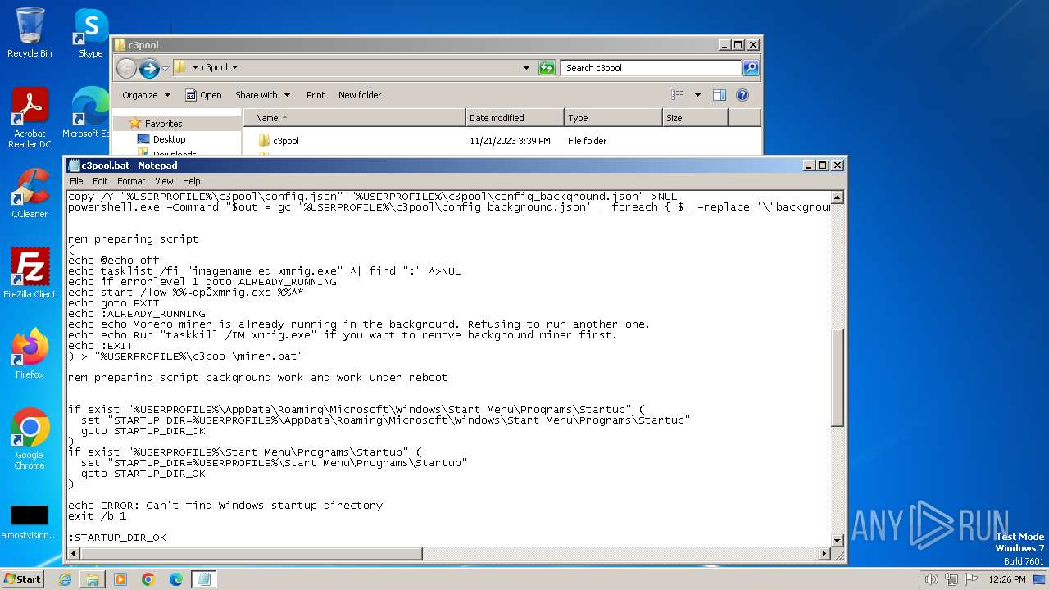
Task: Open Windows Media Player taskbar icon
Action: pyautogui.click(x=120, y=579)
